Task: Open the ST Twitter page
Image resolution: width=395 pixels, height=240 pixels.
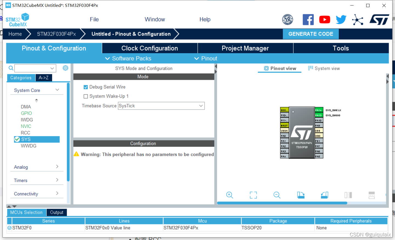Action: 341,19
